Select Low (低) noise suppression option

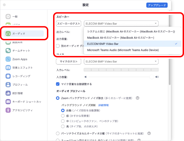(x=63, y=116)
